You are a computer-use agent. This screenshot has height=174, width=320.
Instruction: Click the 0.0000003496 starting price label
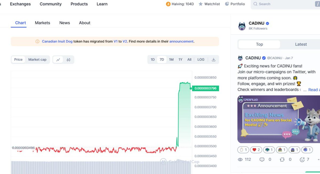pyautogui.click(x=23, y=148)
